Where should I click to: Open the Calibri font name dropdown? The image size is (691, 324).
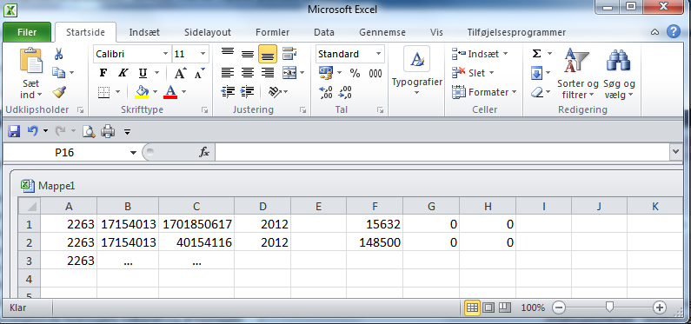click(165, 54)
